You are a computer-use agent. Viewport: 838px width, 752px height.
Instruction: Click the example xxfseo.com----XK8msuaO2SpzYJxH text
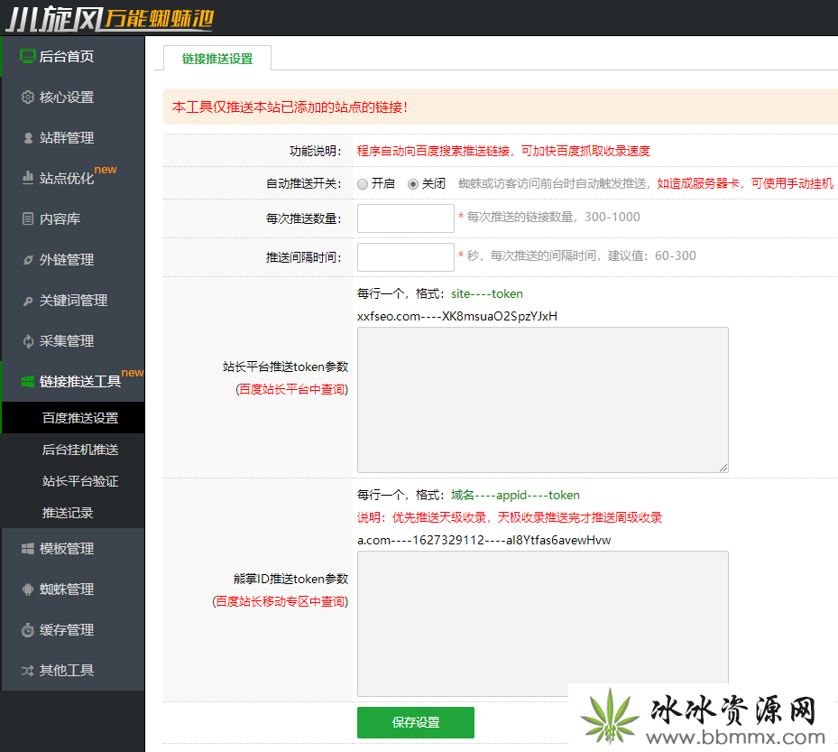[457, 316]
